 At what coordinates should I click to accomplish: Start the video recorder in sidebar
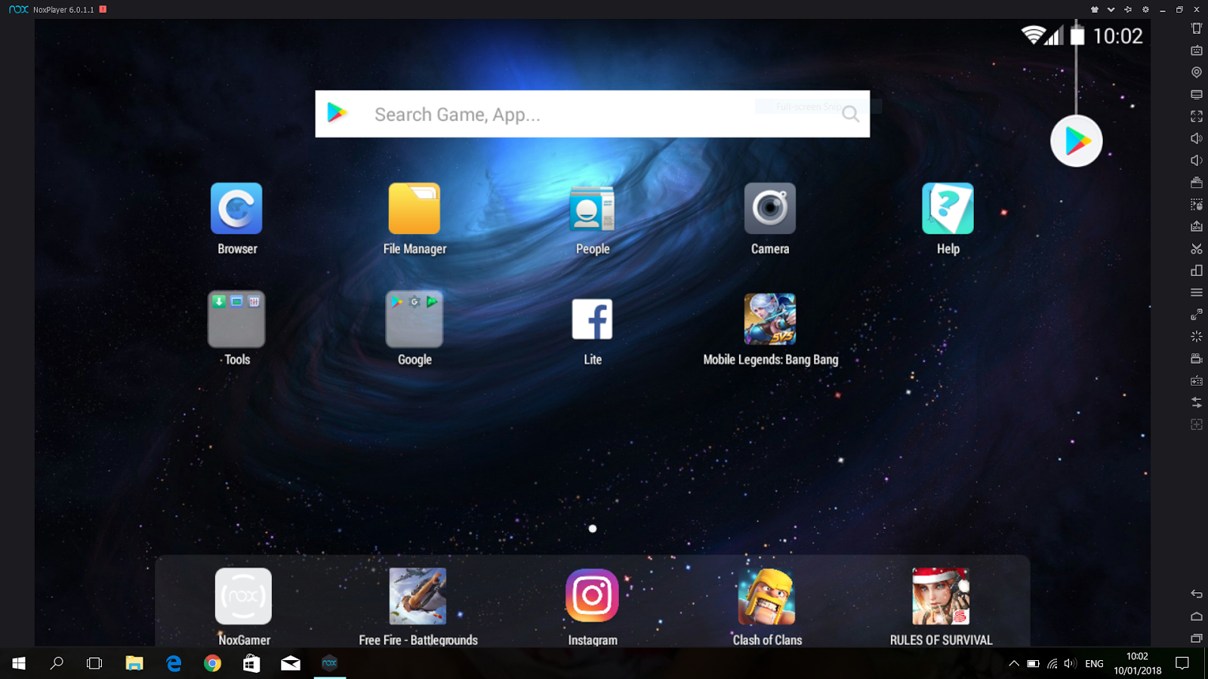tap(1197, 358)
